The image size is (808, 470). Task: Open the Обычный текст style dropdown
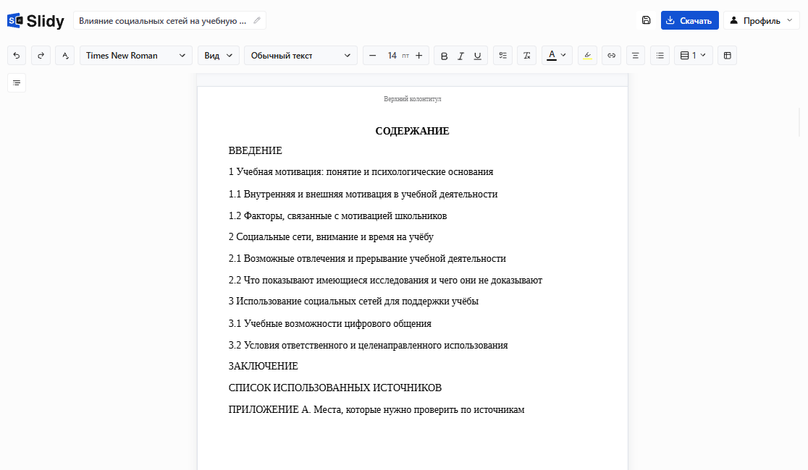pos(300,56)
